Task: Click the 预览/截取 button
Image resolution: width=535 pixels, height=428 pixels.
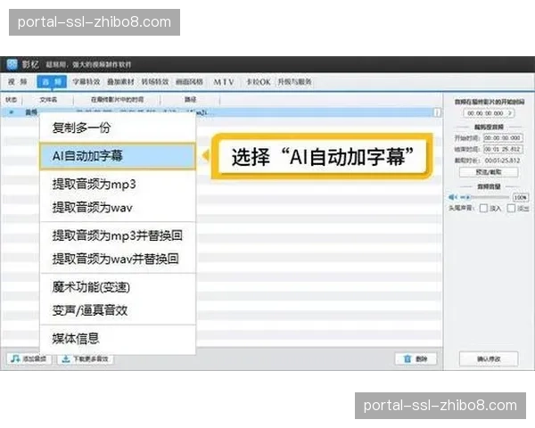Action: (489, 172)
